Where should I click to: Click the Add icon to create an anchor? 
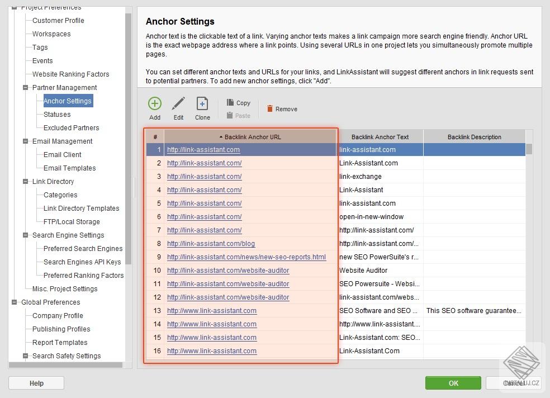point(154,104)
